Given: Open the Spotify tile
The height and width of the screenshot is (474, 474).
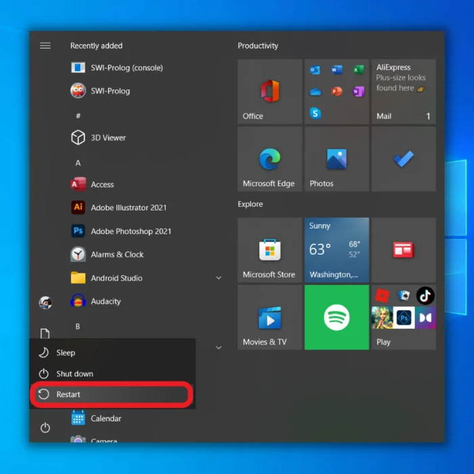Looking at the screenshot, I should pyautogui.click(x=337, y=317).
